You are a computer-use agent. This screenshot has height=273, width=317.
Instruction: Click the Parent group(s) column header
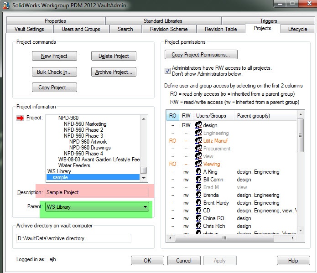[265, 116]
